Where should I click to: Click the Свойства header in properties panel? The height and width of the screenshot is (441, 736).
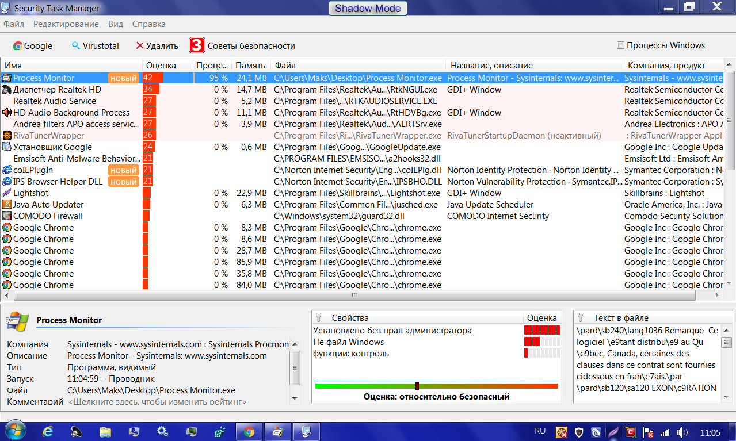(418, 317)
